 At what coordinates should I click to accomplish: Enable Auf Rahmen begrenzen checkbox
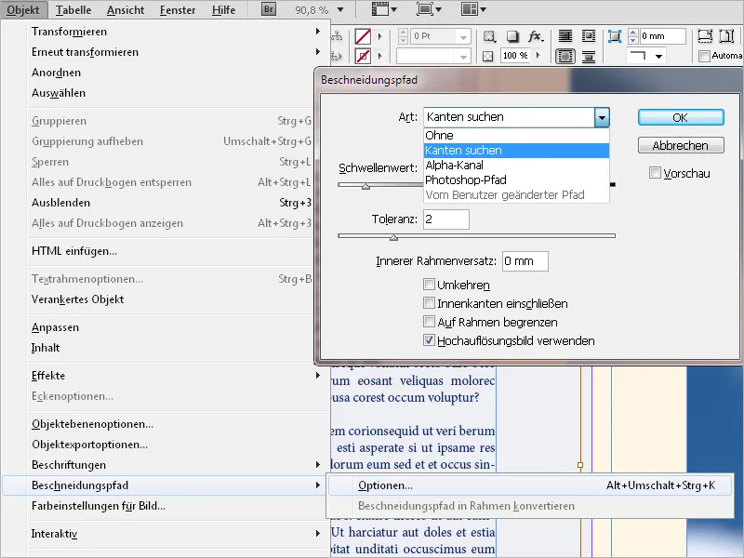pyautogui.click(x=429, y=322)
